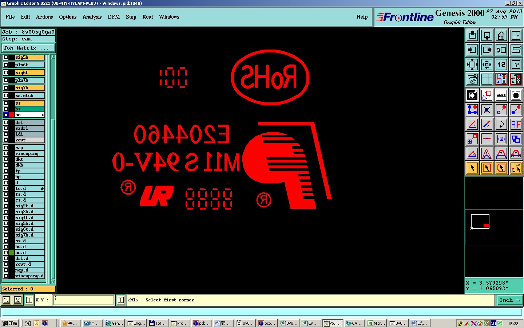Toggle the sig5b layer checkbox

coord(6,57)
